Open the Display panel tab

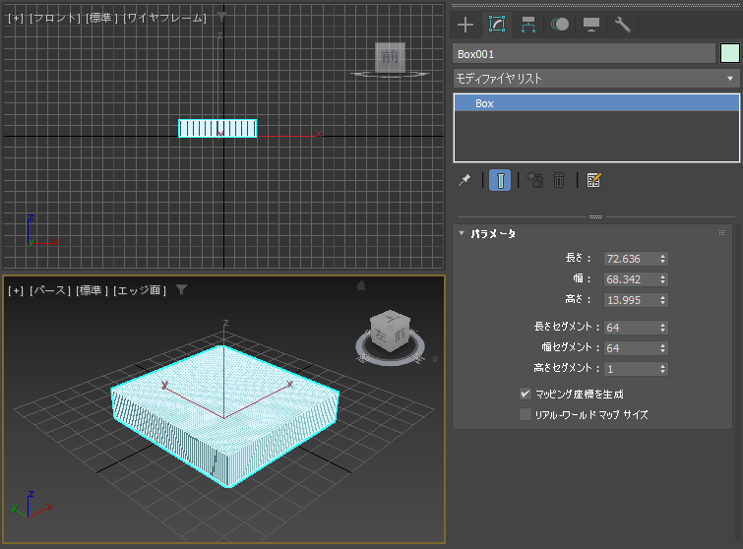coord(590,25)
